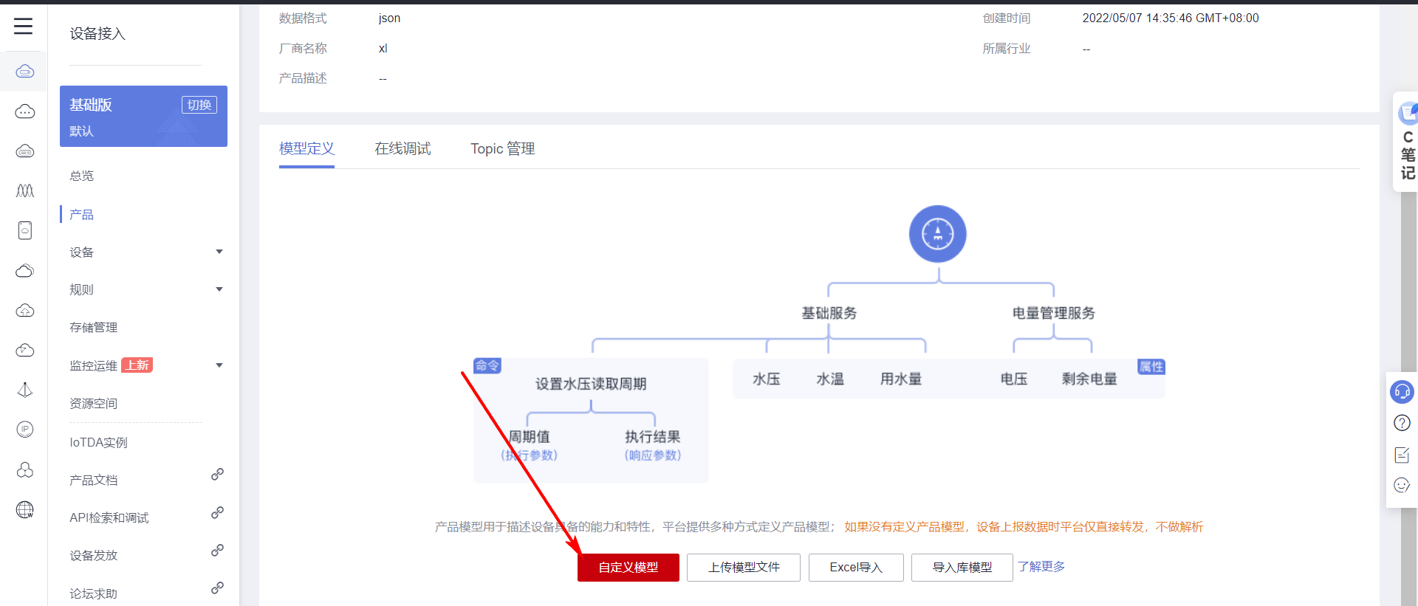Click the three-hexagon cluster icon
Viewport: 1418px width, 606px height.
point(25,469)
